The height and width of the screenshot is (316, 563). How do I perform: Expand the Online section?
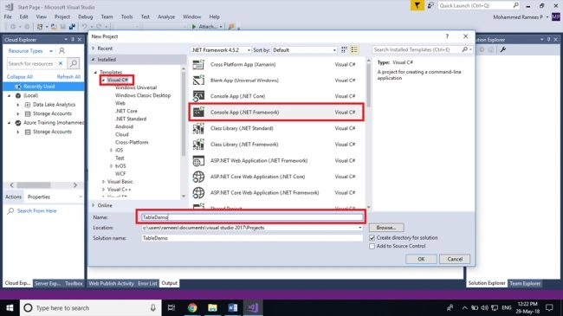point(93,205)
